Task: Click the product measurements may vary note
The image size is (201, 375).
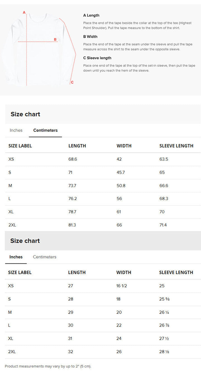Action: click(x=48, y=366)
